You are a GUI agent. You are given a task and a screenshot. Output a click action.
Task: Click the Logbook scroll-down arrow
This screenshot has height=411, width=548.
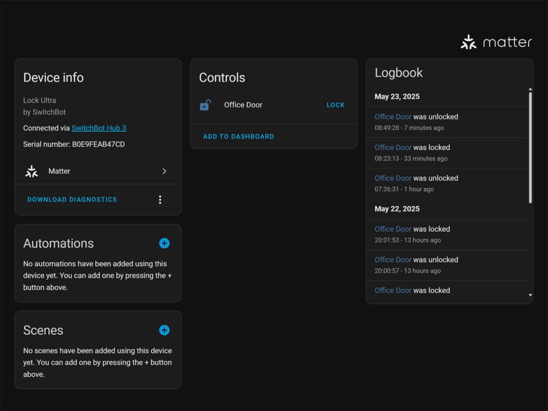click(x=530, y=295)
